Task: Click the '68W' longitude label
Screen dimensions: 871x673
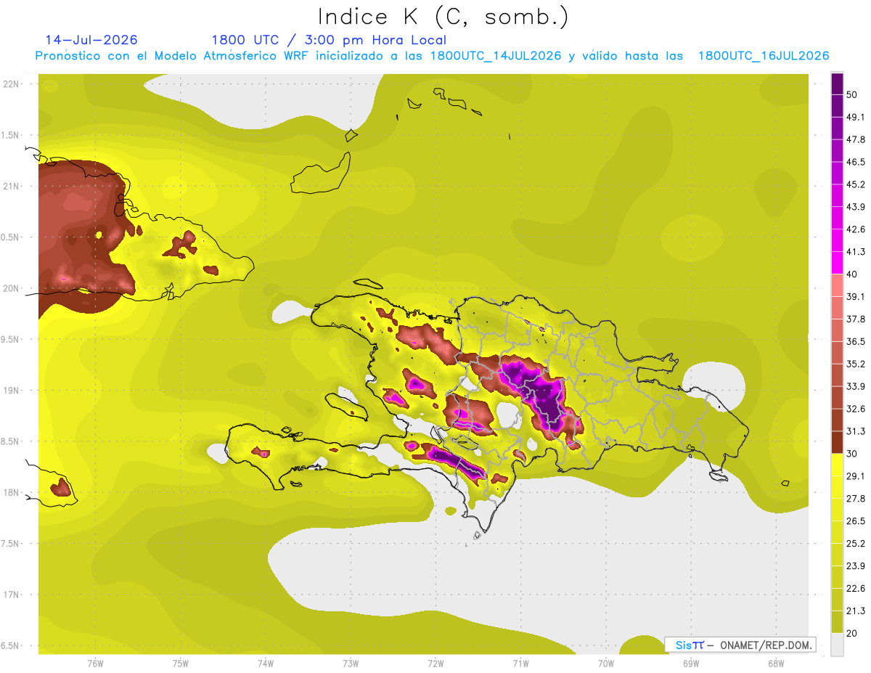Action: [x=776, y=663]
